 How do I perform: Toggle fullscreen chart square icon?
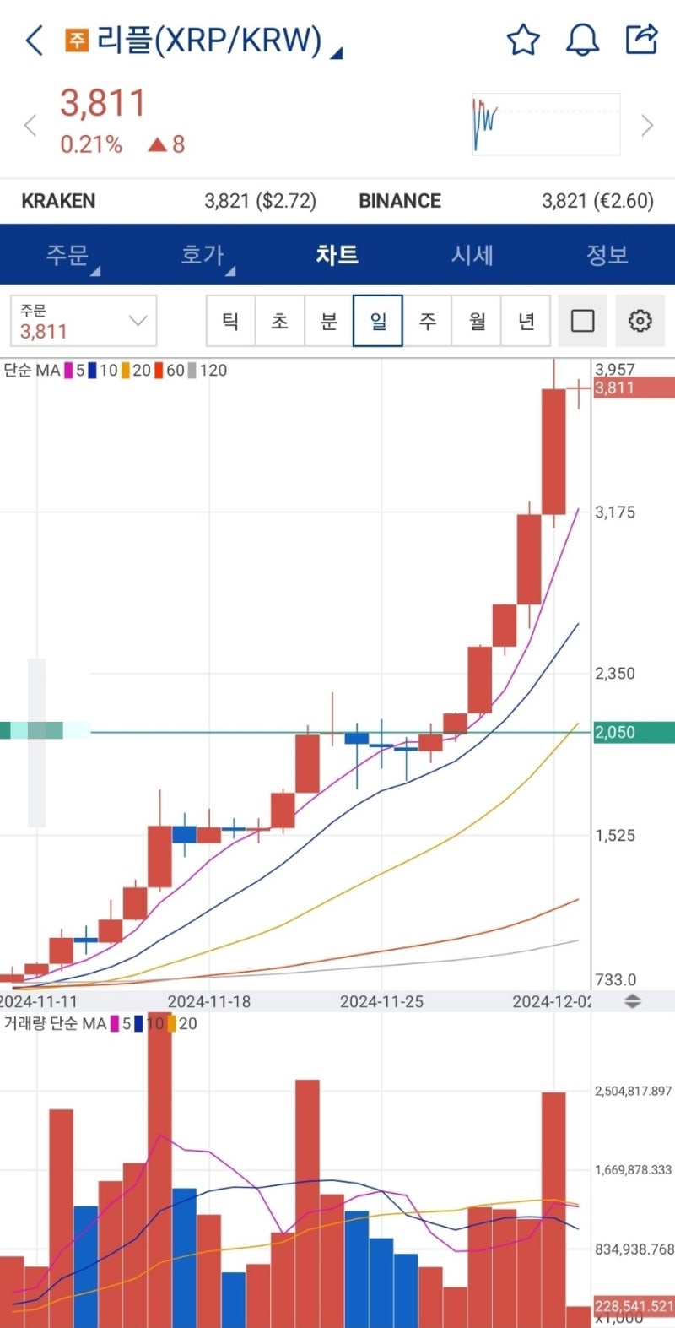coord(583,321)
